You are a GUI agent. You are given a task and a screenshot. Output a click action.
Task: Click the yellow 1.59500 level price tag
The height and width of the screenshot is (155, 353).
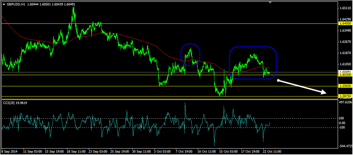[x=345, y=86]
